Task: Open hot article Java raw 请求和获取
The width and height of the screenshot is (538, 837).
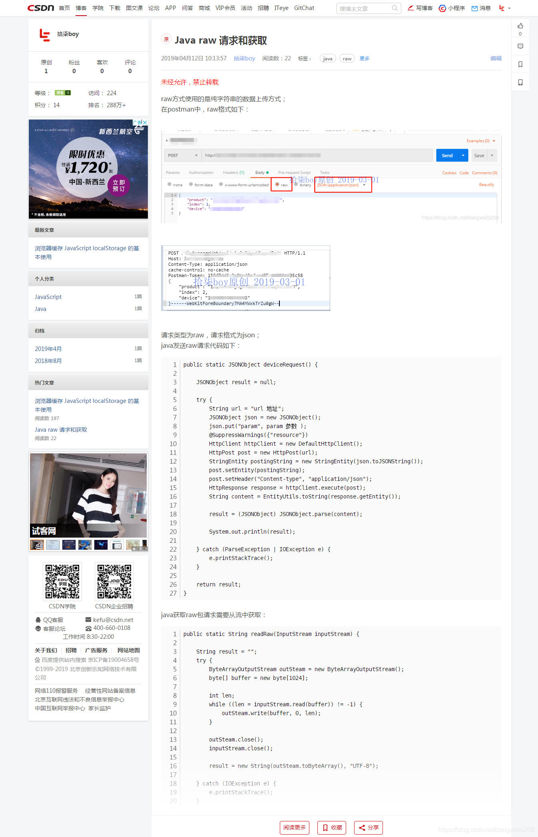Action: 61,430
